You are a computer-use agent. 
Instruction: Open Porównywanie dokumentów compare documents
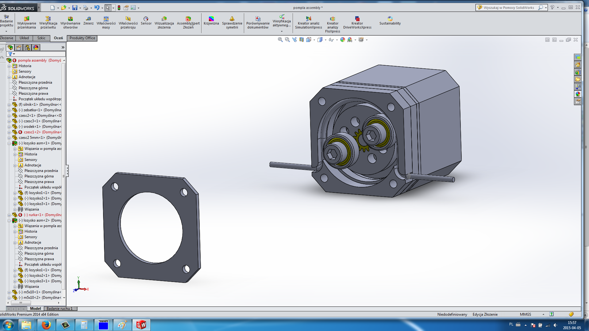point(258,23)
